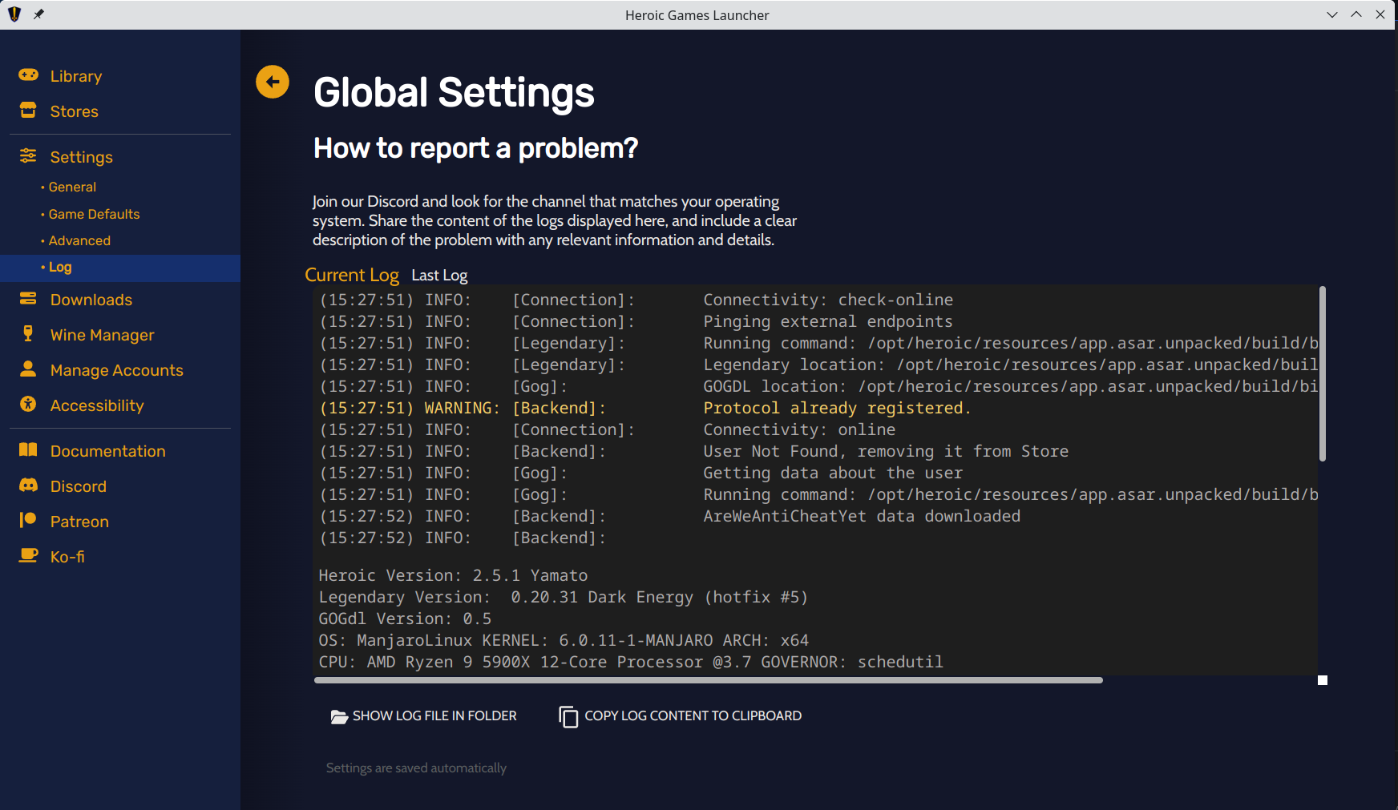Screen dimensions: 1398x810
Task: Click the Patreon logo icon
Action: [x=28, y=521]
